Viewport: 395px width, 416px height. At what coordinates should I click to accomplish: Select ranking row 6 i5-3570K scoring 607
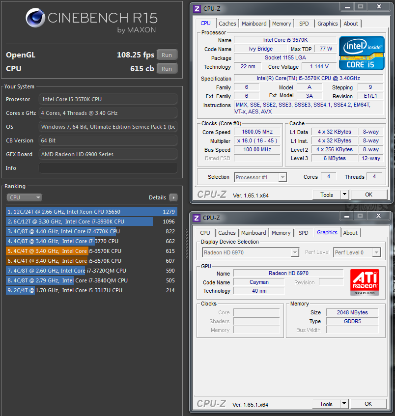pyautogui.click(x=91, y=261)
